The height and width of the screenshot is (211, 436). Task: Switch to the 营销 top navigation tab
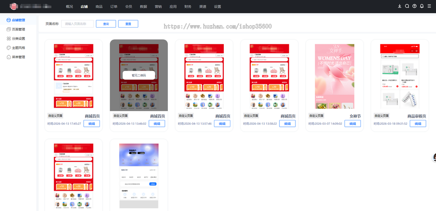pyautogui.click(x=158, y=7)
